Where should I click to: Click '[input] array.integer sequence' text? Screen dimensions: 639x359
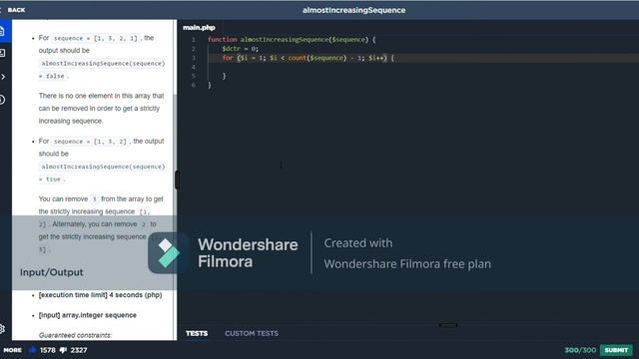click(87, 315)
